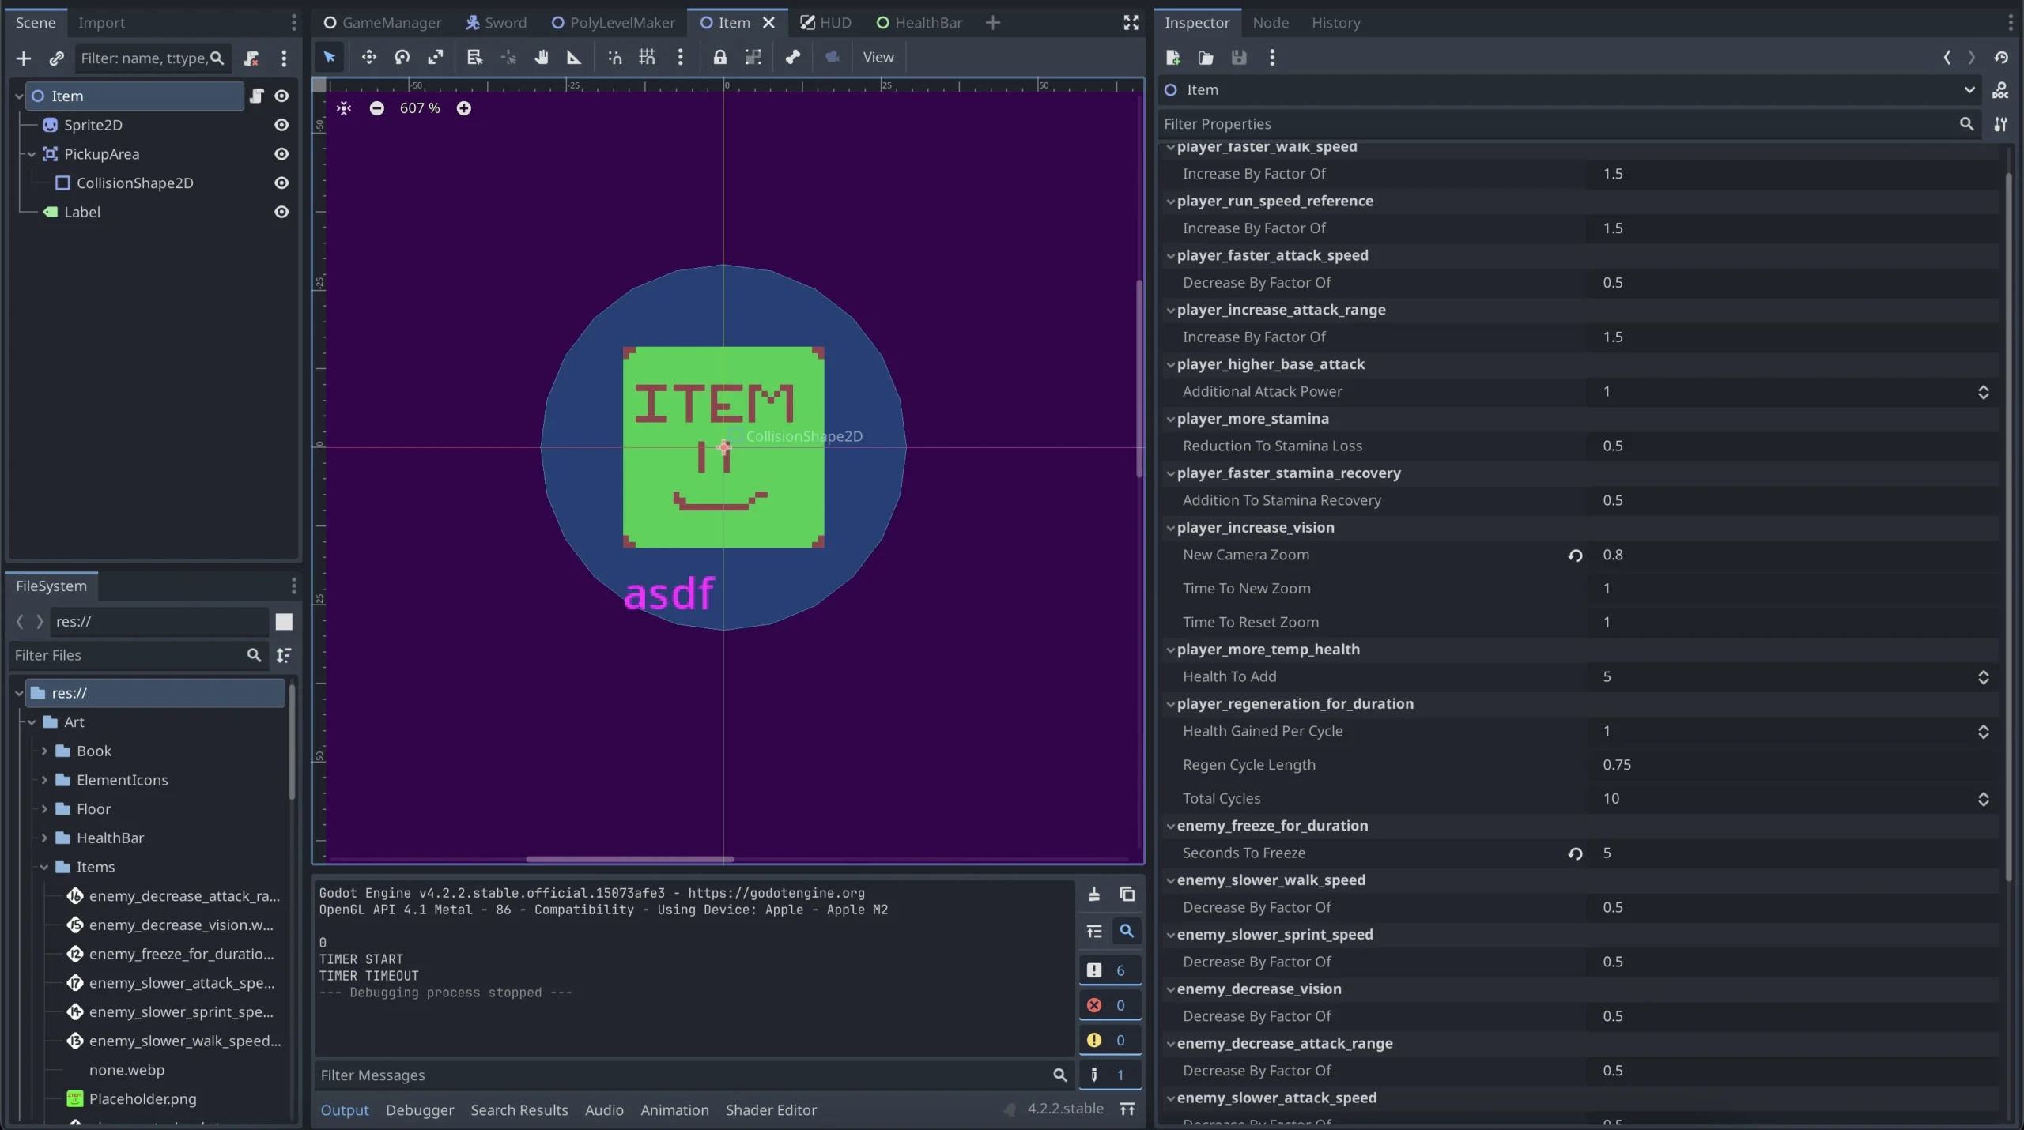Screen dimensions: 2024x1130
Task: Open the View menu button
Action: [x=878, y=57]
